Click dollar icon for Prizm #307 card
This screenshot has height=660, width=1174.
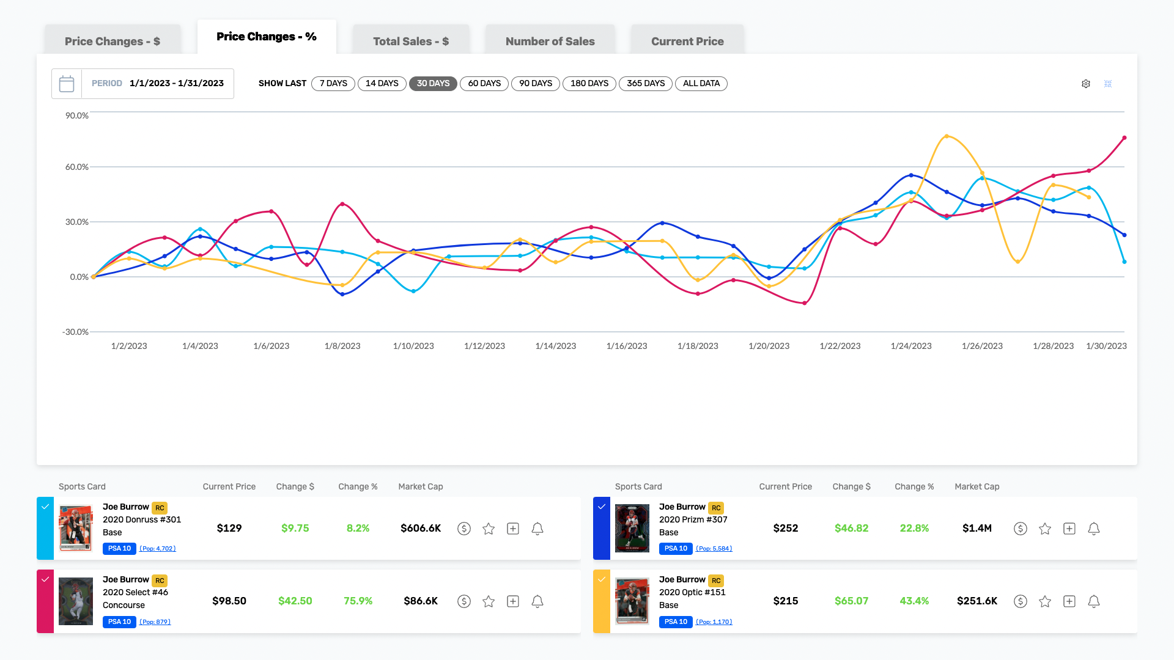(x=1021, y=529)
